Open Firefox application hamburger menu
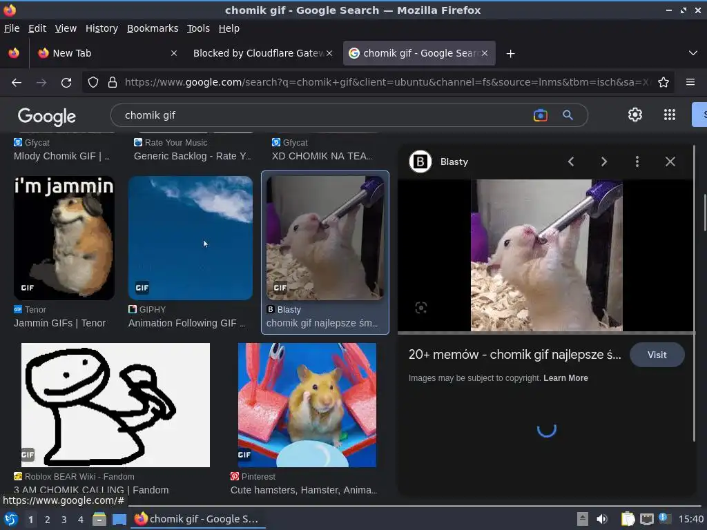The height and width of the screenshot is (530, 707). point(690,82)
